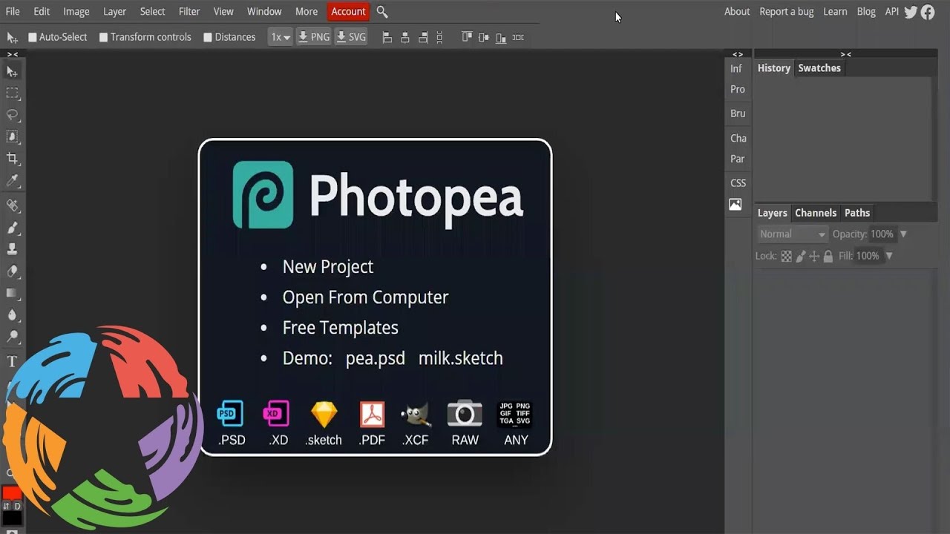Collapse the right panel with arrows

coord(845,54)
